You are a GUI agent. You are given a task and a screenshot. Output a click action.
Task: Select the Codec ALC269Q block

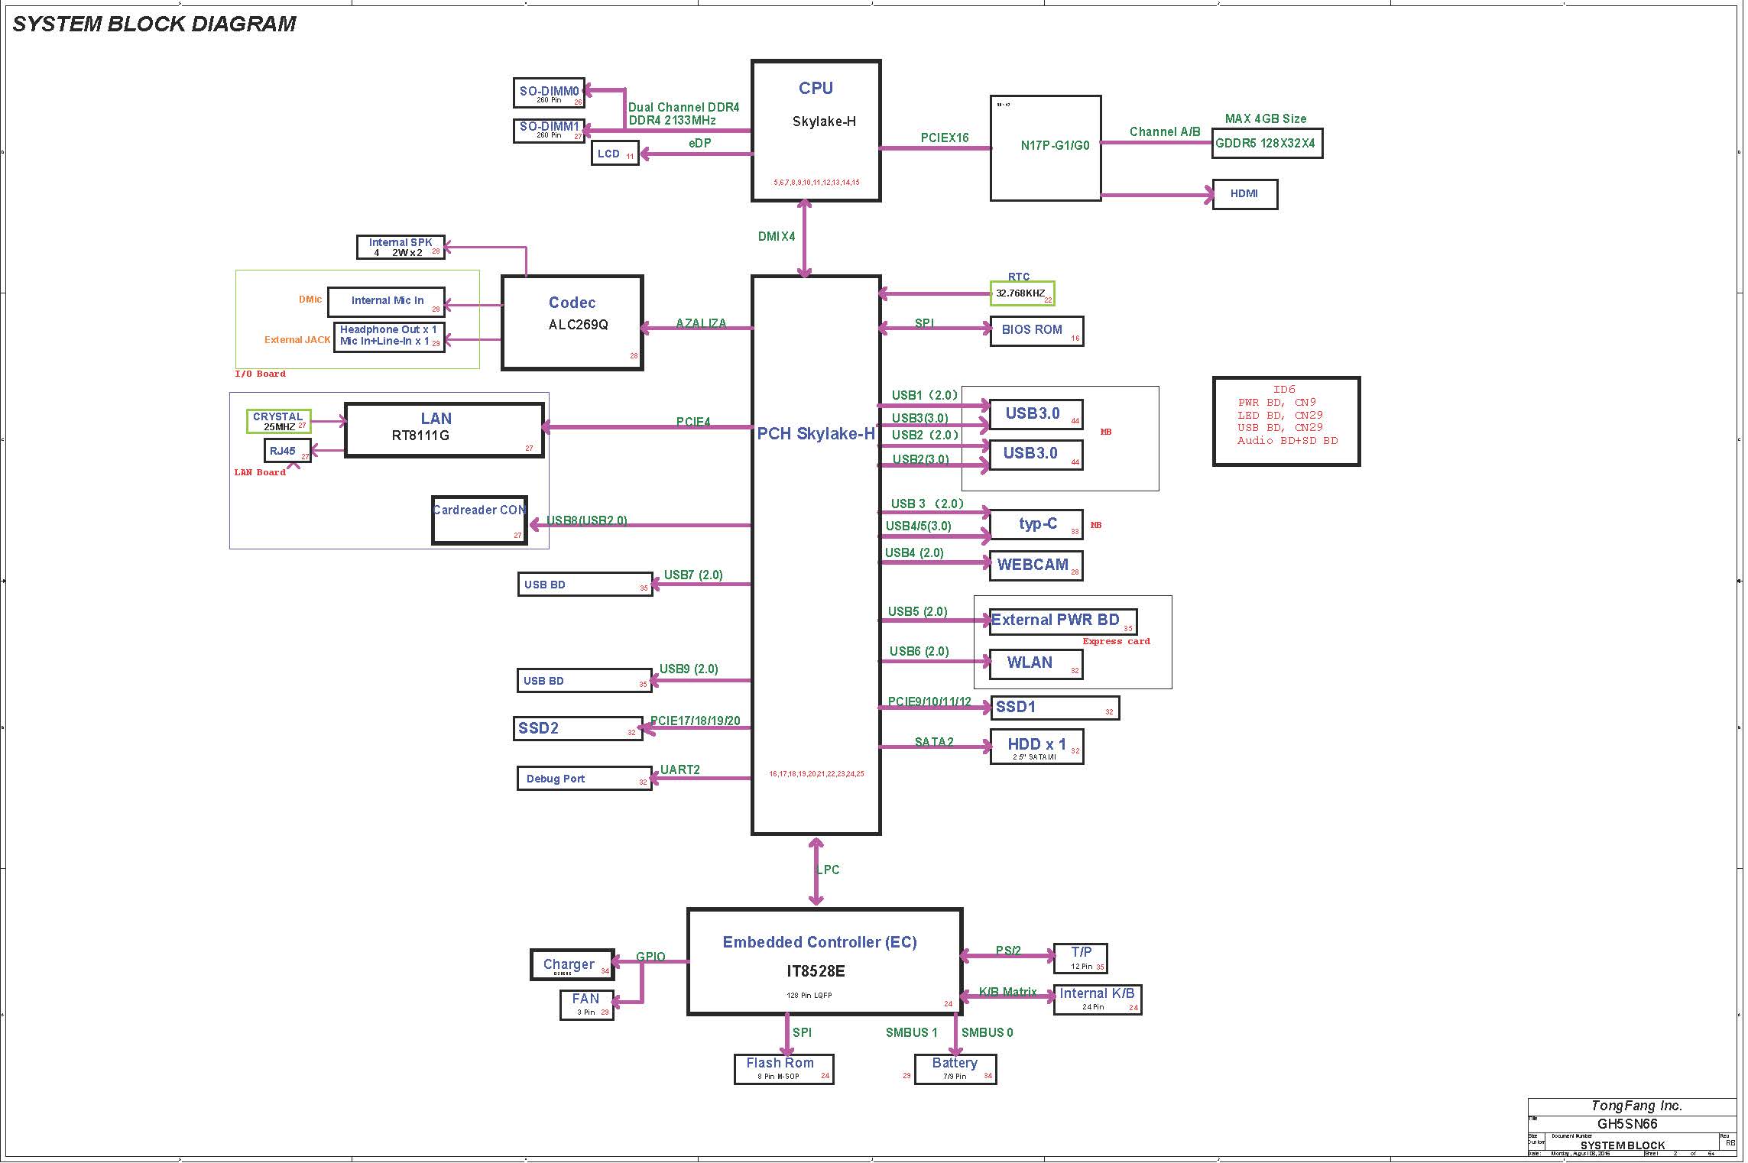click(572, 322)
